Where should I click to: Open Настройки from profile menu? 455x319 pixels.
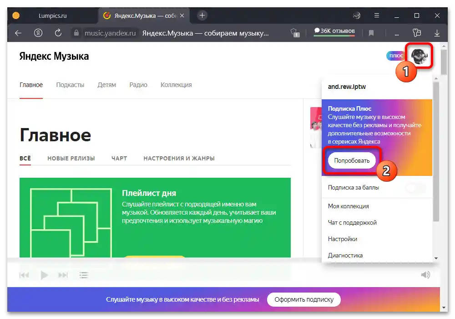click(343, 239)
